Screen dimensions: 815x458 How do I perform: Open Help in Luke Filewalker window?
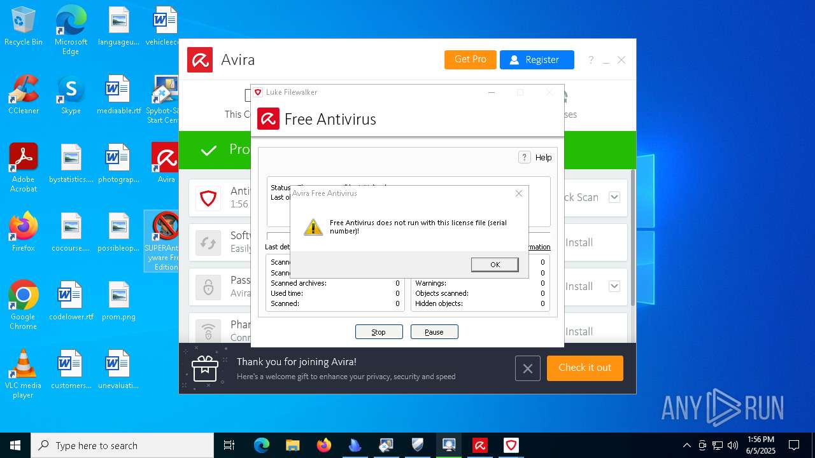(x=535, y=157)
